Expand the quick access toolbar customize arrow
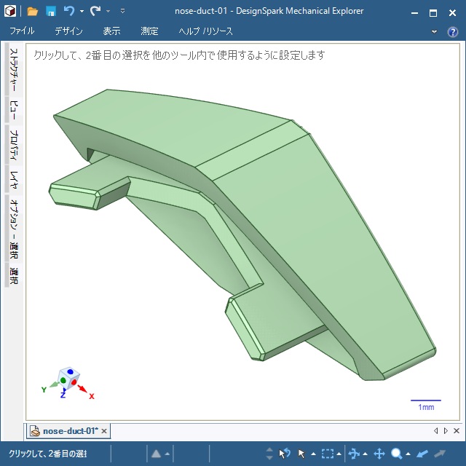Screen dimensions: 466x466 click(x=122, y=12)
